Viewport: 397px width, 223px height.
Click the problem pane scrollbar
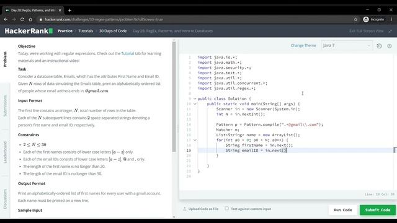tap(174, 97)
